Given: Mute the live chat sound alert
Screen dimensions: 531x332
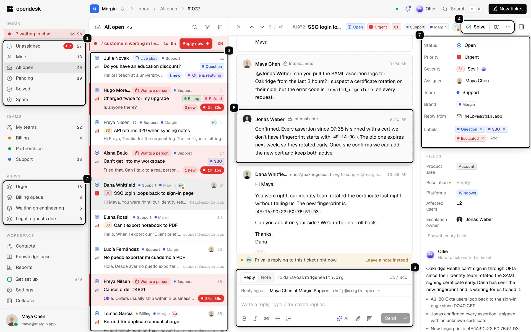Looking at the screenshot, I should (220, 43).
